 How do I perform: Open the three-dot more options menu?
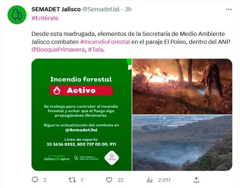click(229, 10)
